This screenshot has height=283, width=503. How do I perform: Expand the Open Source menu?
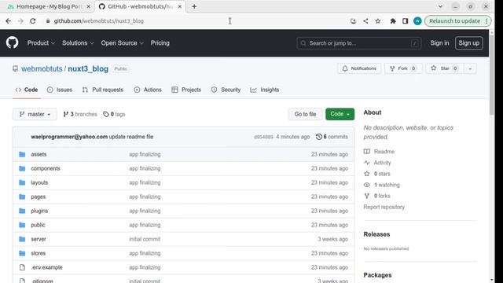(123, 43)
